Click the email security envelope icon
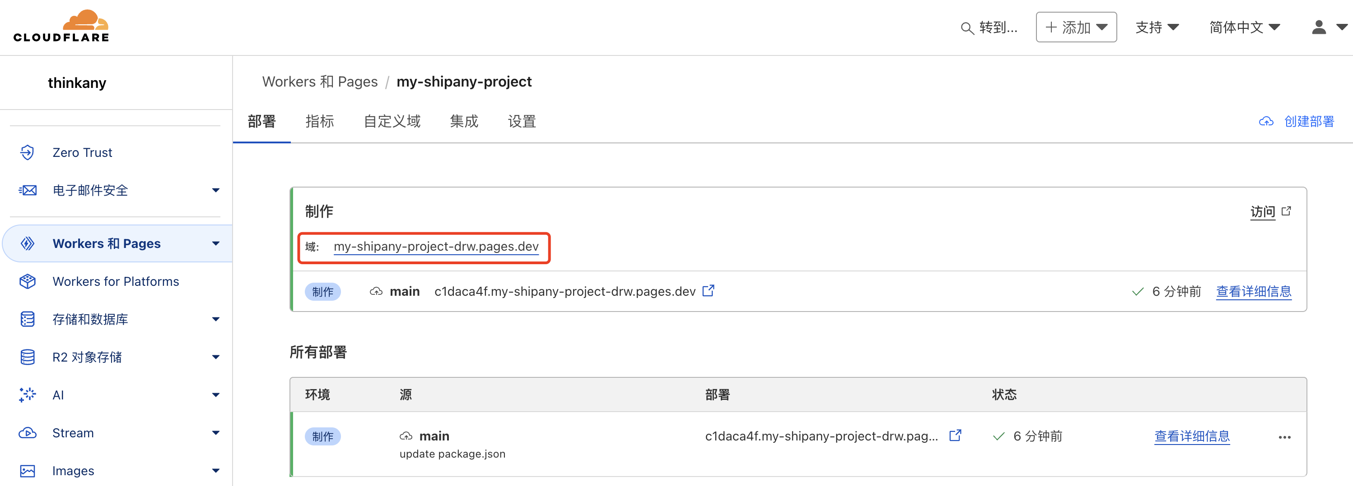This screenshot has height=486, width=1353. (27, 190)
